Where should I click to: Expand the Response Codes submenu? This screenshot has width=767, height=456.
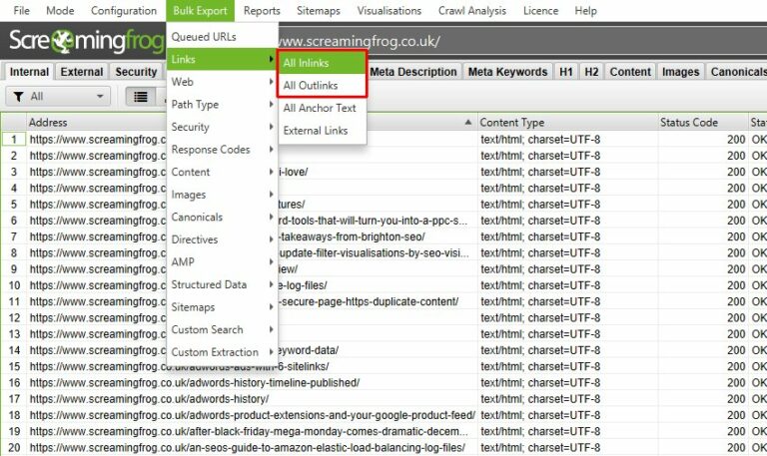click(220, 150)
